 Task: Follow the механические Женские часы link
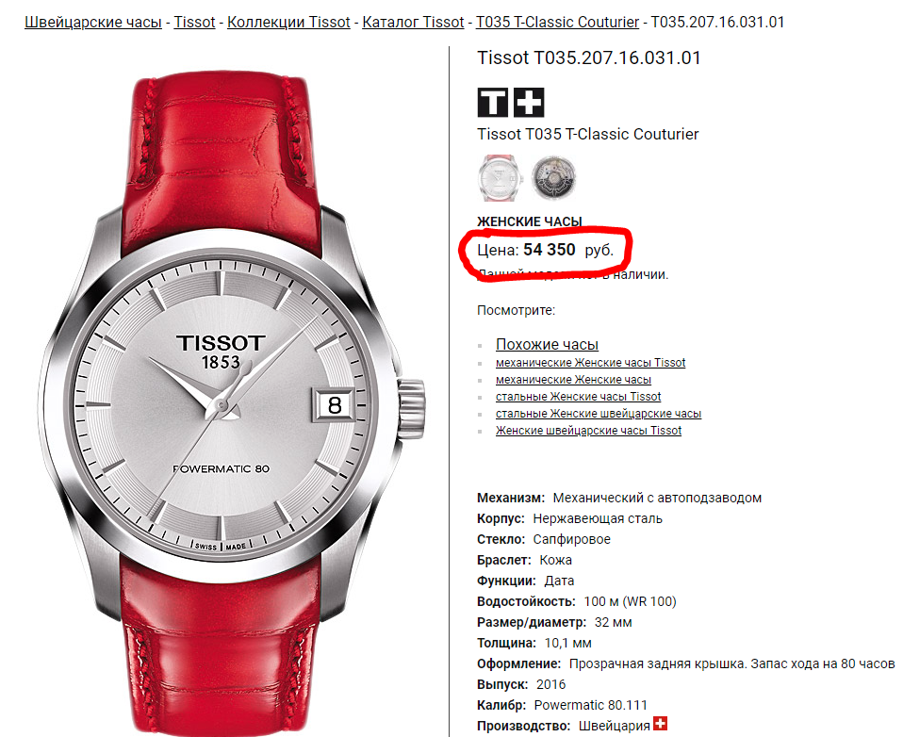(573, 380)
